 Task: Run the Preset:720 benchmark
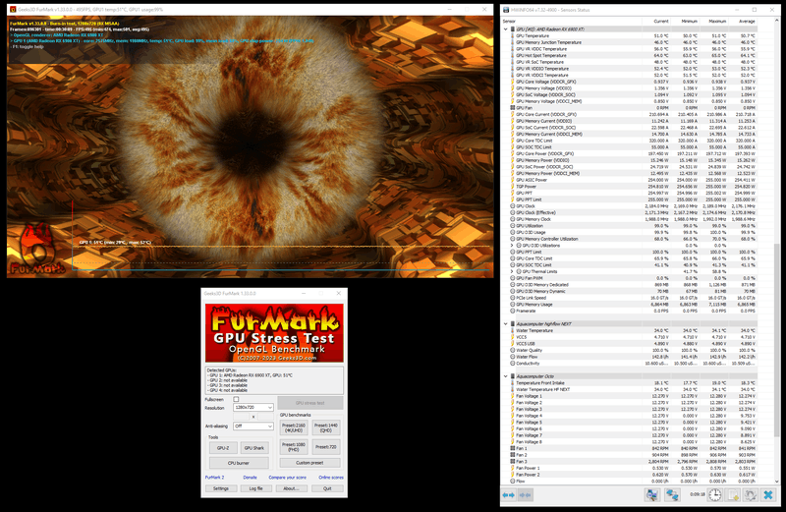click(326, 447)
